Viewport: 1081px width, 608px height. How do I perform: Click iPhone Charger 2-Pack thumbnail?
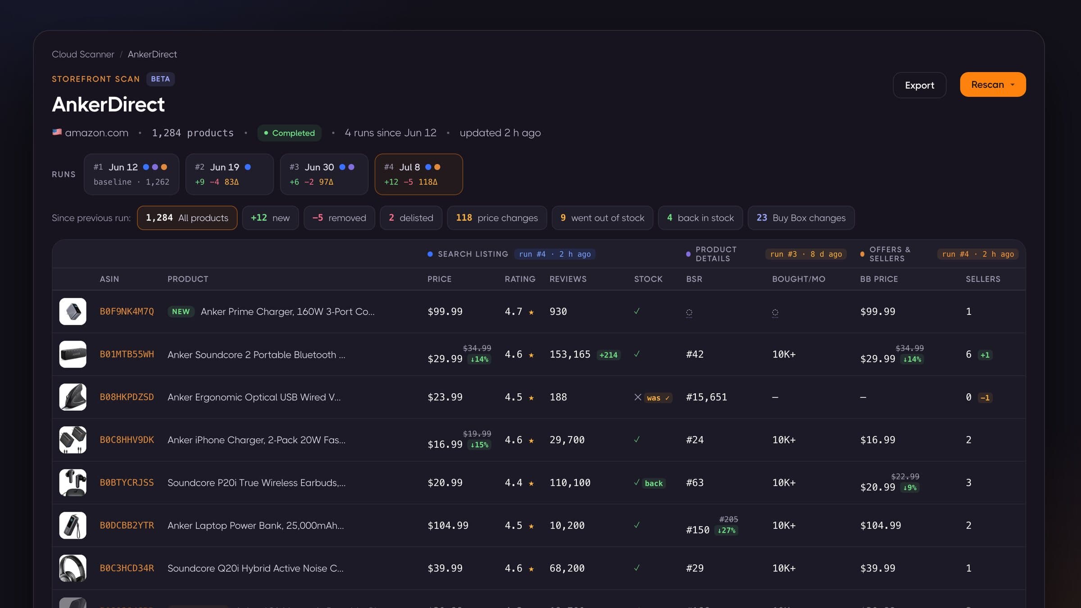coord(73,440)
